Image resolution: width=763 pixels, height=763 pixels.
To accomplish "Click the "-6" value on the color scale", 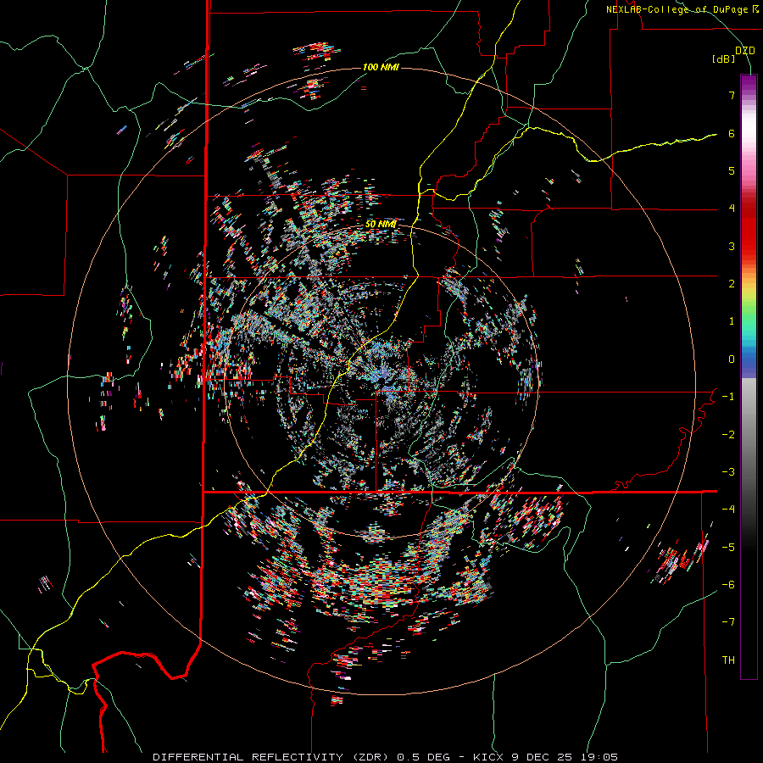I will coord(728,585).
